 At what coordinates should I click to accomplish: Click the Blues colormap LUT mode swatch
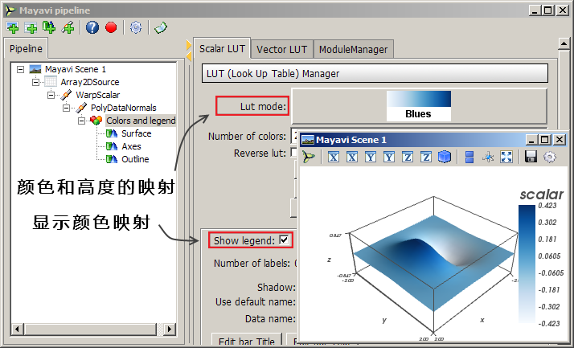coord(418,104)
